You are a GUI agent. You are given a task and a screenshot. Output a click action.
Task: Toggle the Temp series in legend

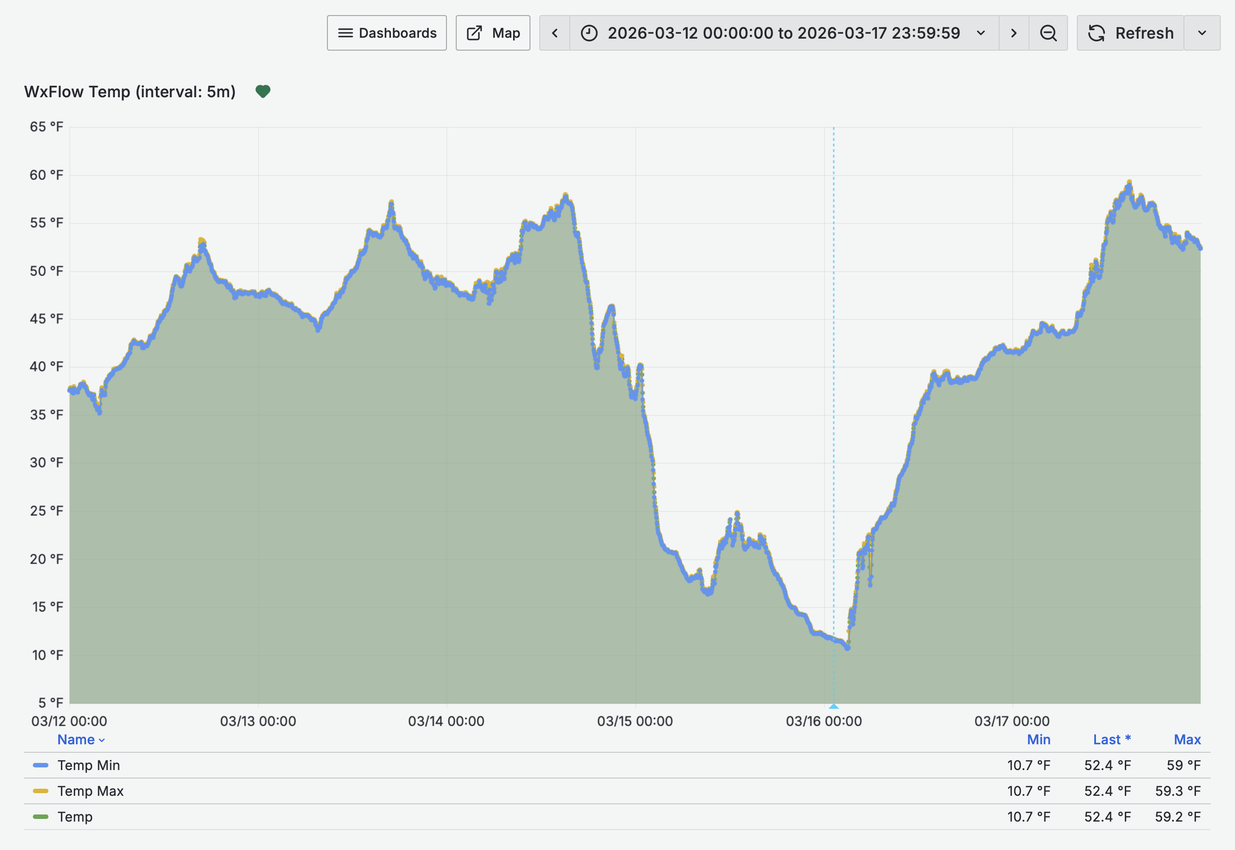coord(75,816)
